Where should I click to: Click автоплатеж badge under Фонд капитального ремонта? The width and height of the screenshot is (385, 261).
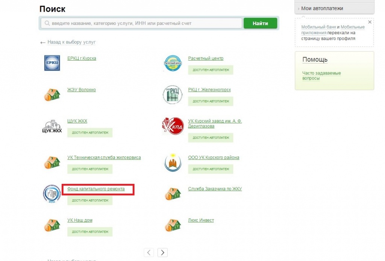click(x=90, y=200)
